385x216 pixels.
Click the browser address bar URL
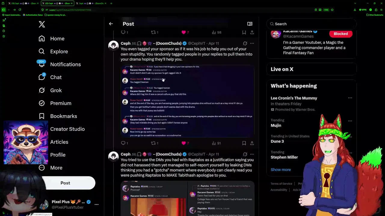(x=70, y=10)
